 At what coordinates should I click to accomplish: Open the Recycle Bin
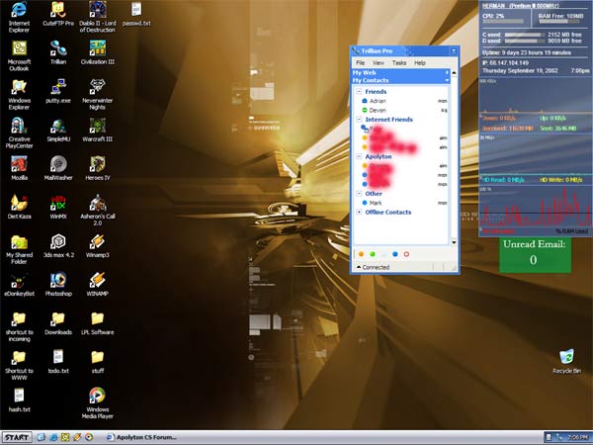tap(566, 358)
